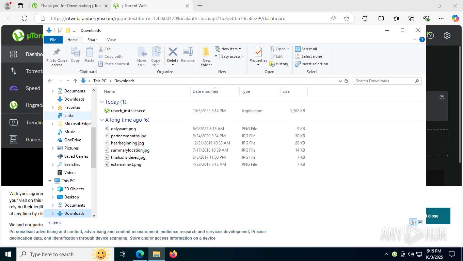
Task: Collapse This PC tree node
Action: pos(50,181)
